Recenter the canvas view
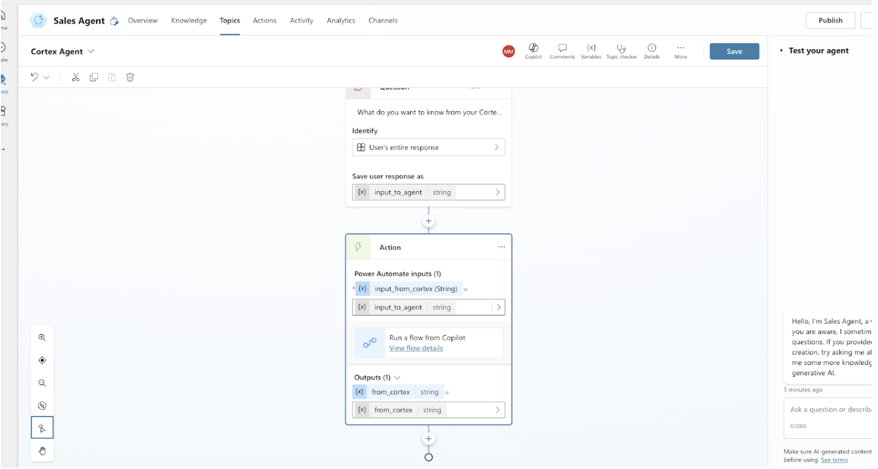This screenshot has width=878, height=469. pos(42,360)
